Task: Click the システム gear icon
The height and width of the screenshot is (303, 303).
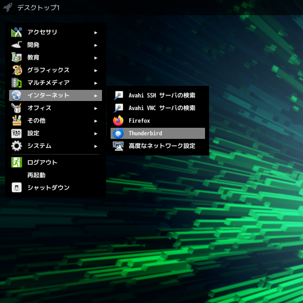Action: pyautogui.click(x=17, y=146)
